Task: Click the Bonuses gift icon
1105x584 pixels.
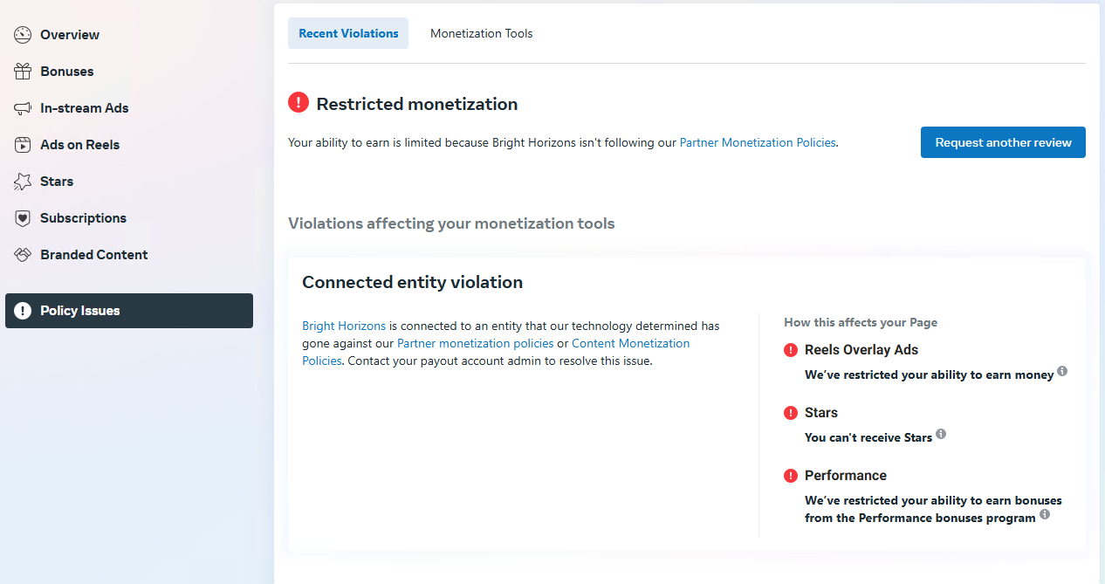Action: [x=23, y=72]
